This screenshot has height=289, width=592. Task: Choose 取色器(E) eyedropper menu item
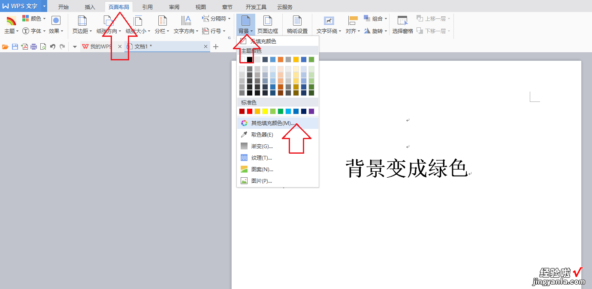pyautogui.click(x=278, y=134)
